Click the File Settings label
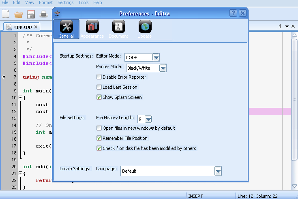The width and height of the screenshot is (298, 199). [x=72, y=118]
